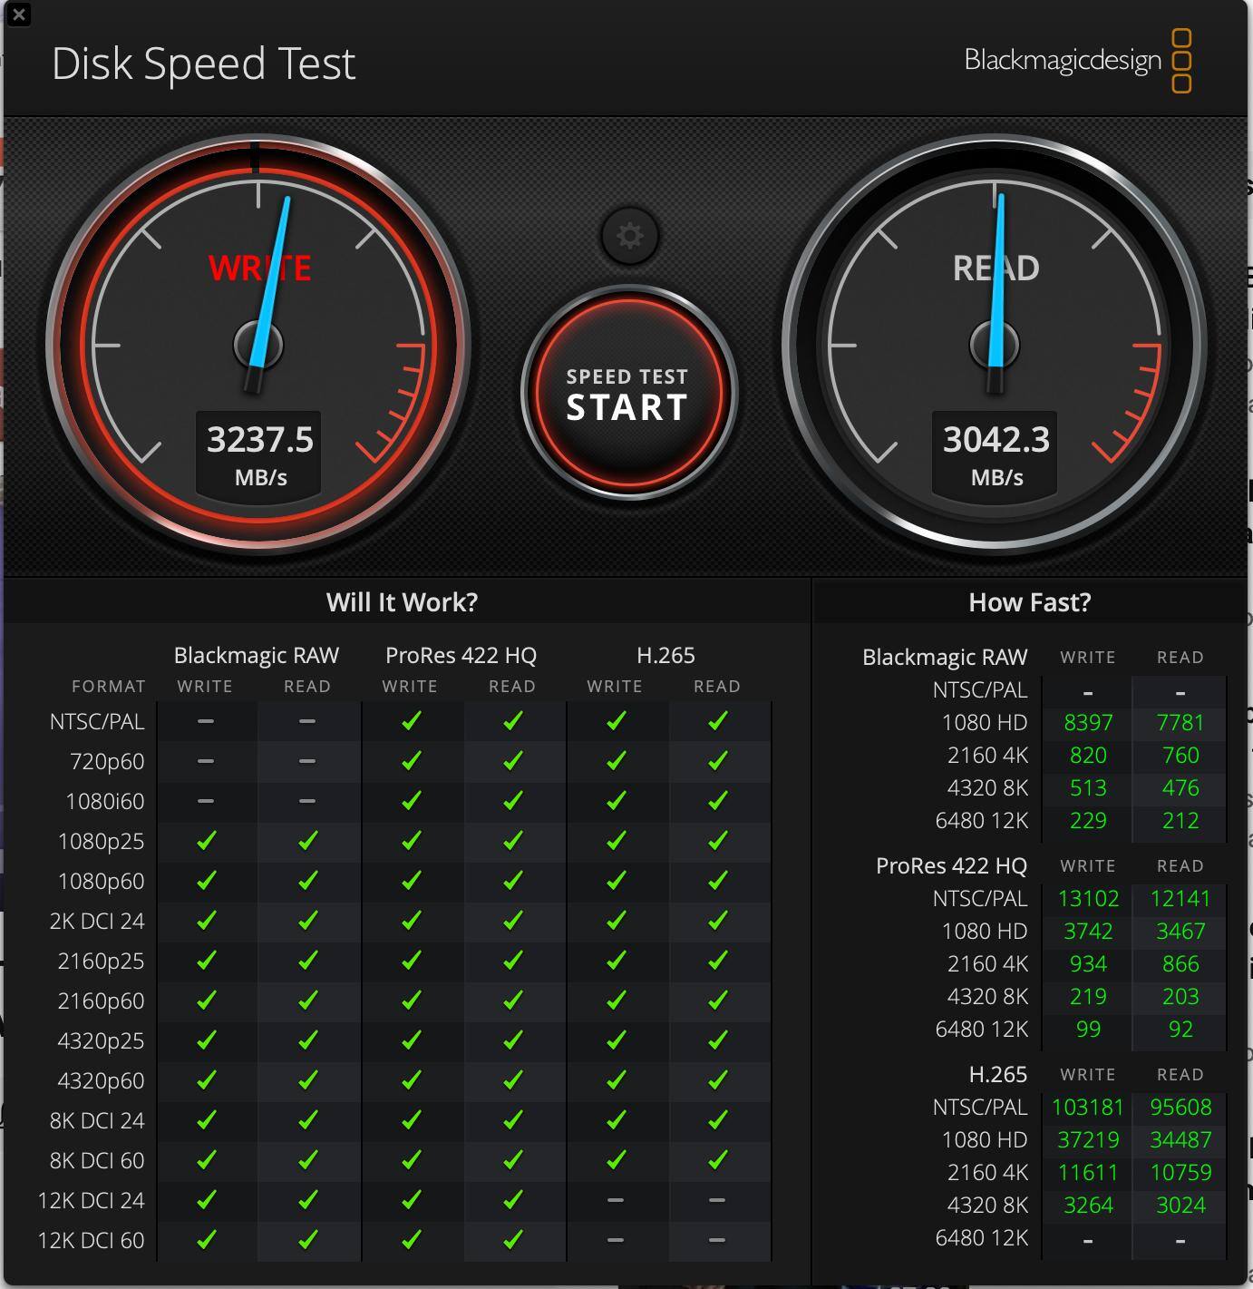Click Blackmagic RAW 1080 HD write value 8397
Screen dimensions: 1253x1289
pos(1087,723)
